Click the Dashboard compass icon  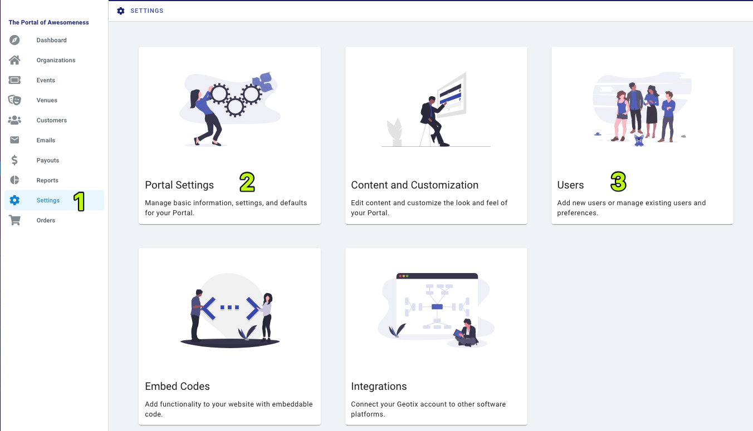14,40
